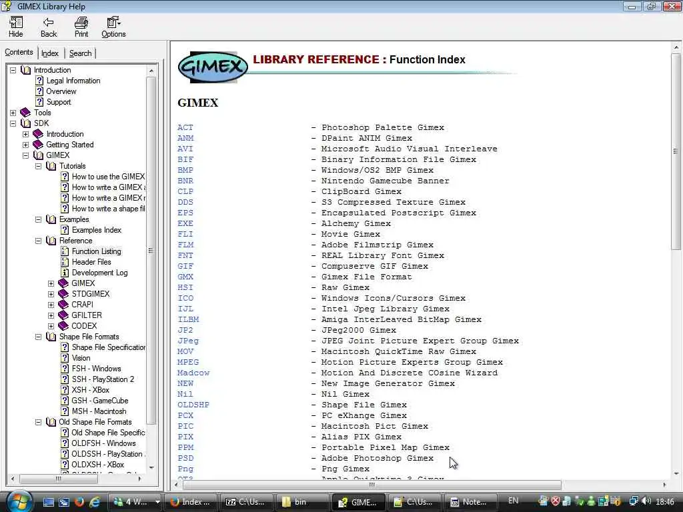This screenshot has height=512, width=683.
Task: Open the GIF function link
Action: tap(185, 266)
